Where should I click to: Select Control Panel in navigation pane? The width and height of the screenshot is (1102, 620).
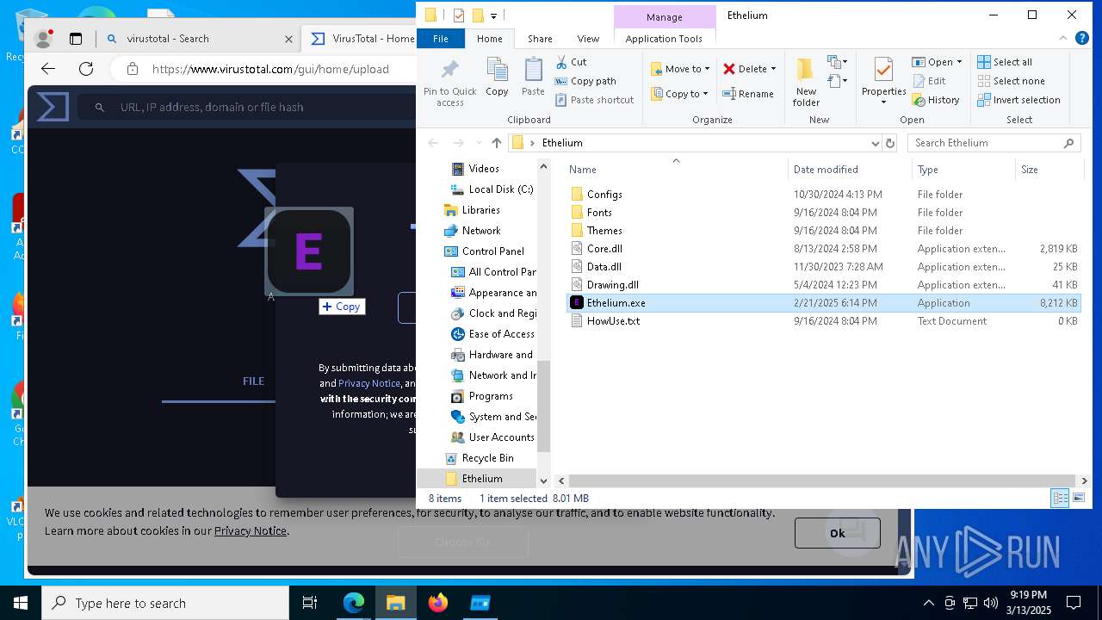click(492, 251)
